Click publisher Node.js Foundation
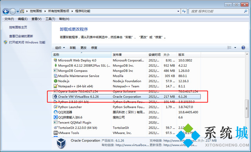The height and width of the screenshot is (152, 251). point(127,81)
